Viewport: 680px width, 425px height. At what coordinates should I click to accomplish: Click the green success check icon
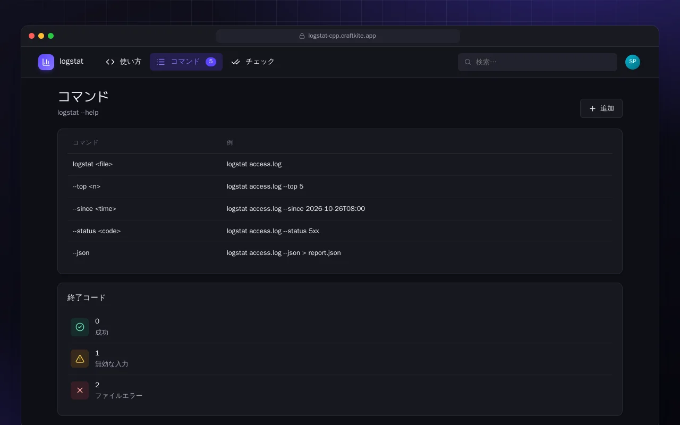coord(80,327)
